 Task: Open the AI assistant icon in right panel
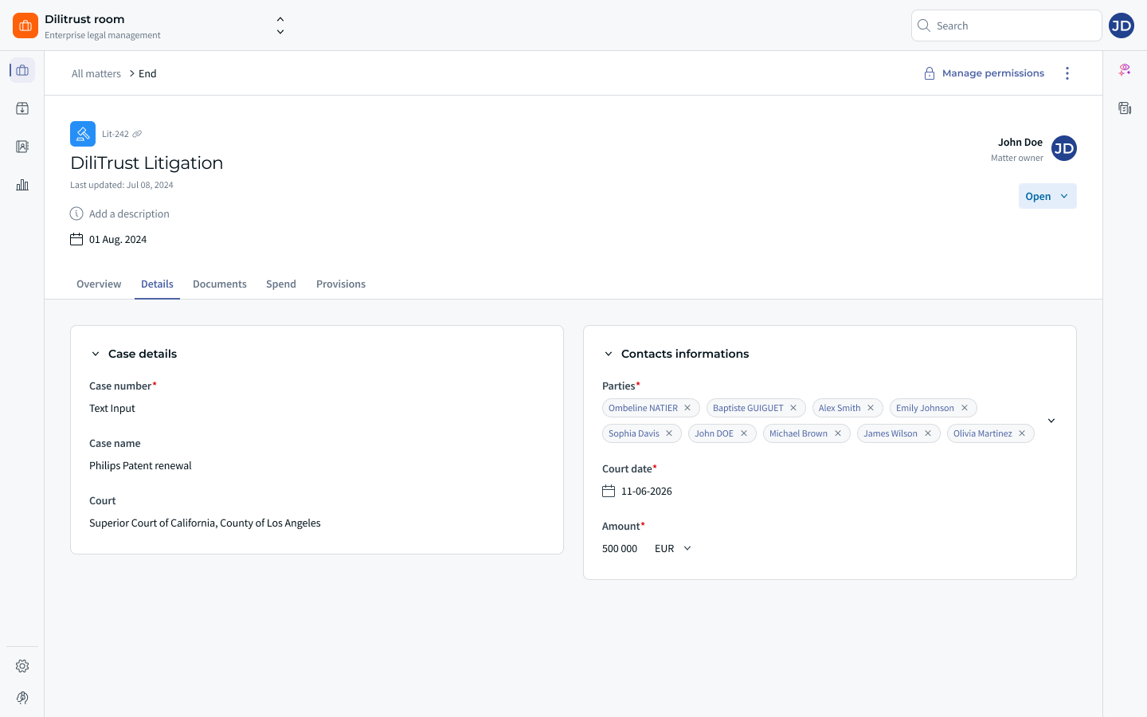pos(1125,70)
